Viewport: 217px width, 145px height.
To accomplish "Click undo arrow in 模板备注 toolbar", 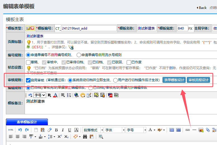I will coord(30,95).
